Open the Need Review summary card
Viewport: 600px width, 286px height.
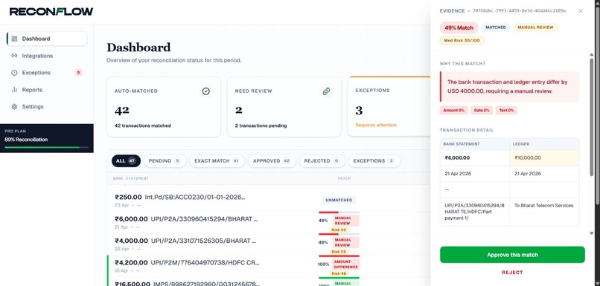click(284, 106)
